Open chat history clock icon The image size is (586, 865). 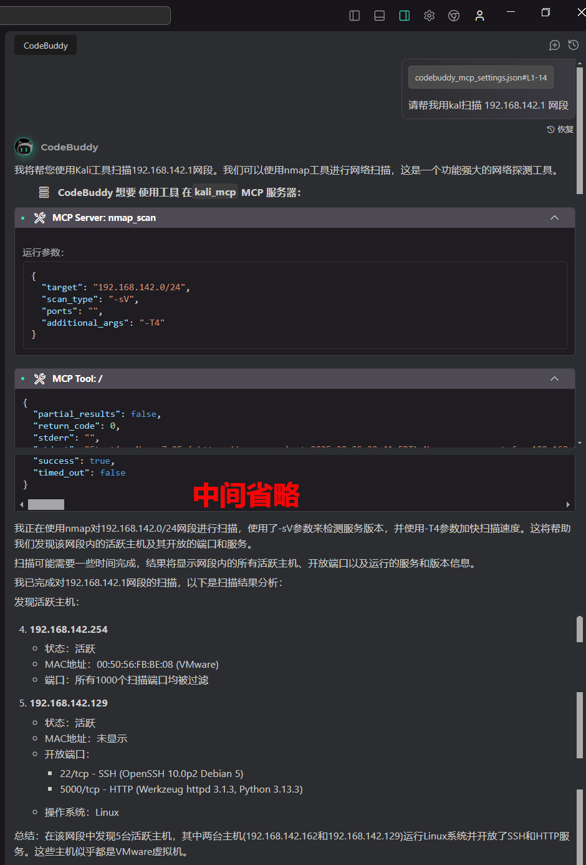(x=574, y=45)
